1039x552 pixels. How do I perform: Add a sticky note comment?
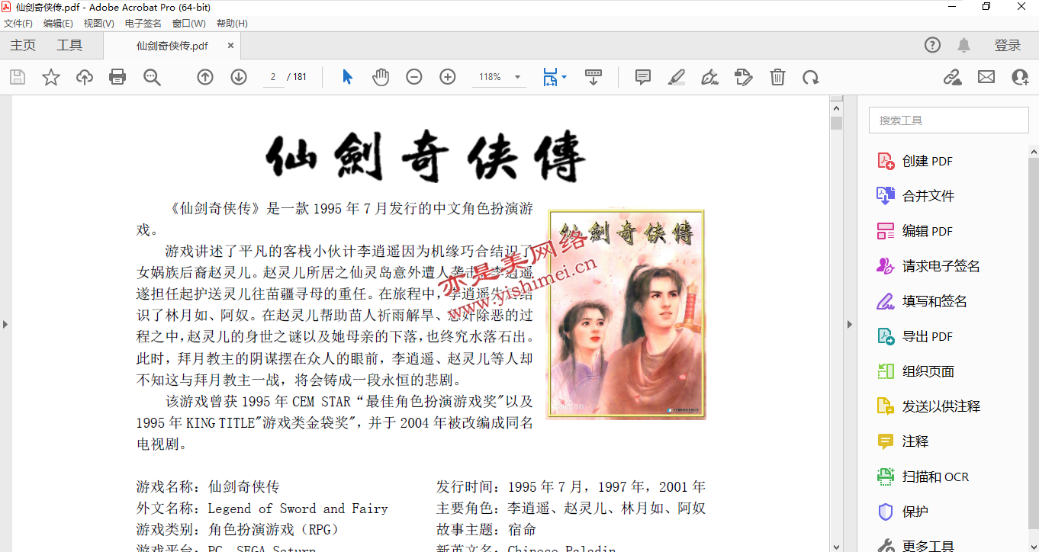pos(643,77)
